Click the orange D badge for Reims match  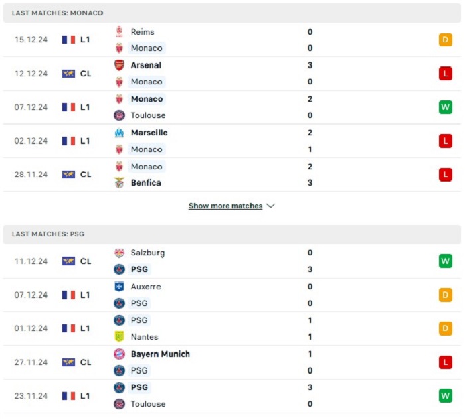coord(446,40)
